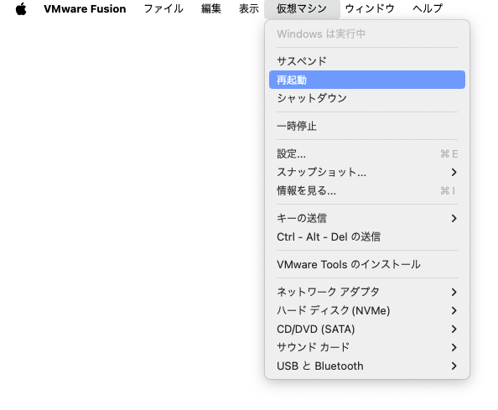The image size is (498, 410).
Task: Send Ctrl - Alt - Del to the VM
Action: [x=367, y=237]
